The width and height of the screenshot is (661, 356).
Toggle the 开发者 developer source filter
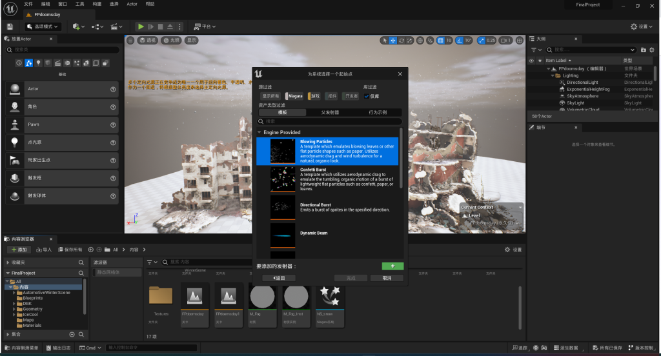(351, 96)
